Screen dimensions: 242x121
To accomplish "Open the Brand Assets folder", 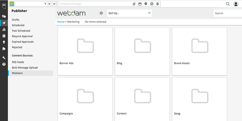I will pyautogui.click(x=200, y=51).
